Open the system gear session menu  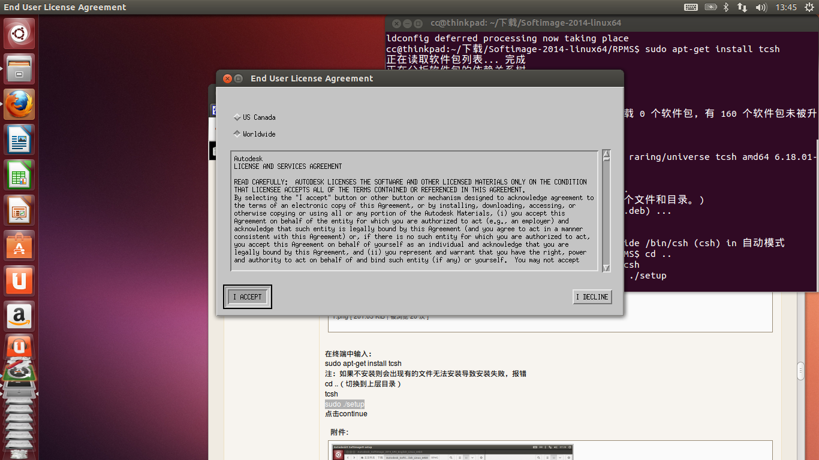pos(809,7)
